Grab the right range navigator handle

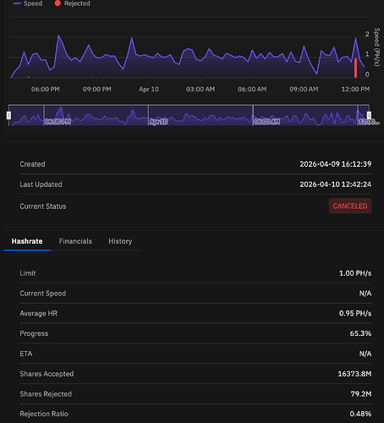(369, 115)
